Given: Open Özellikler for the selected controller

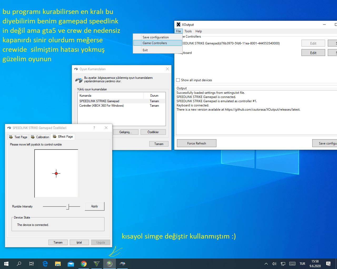Looking at the screenshot, I should coord(153,132).
